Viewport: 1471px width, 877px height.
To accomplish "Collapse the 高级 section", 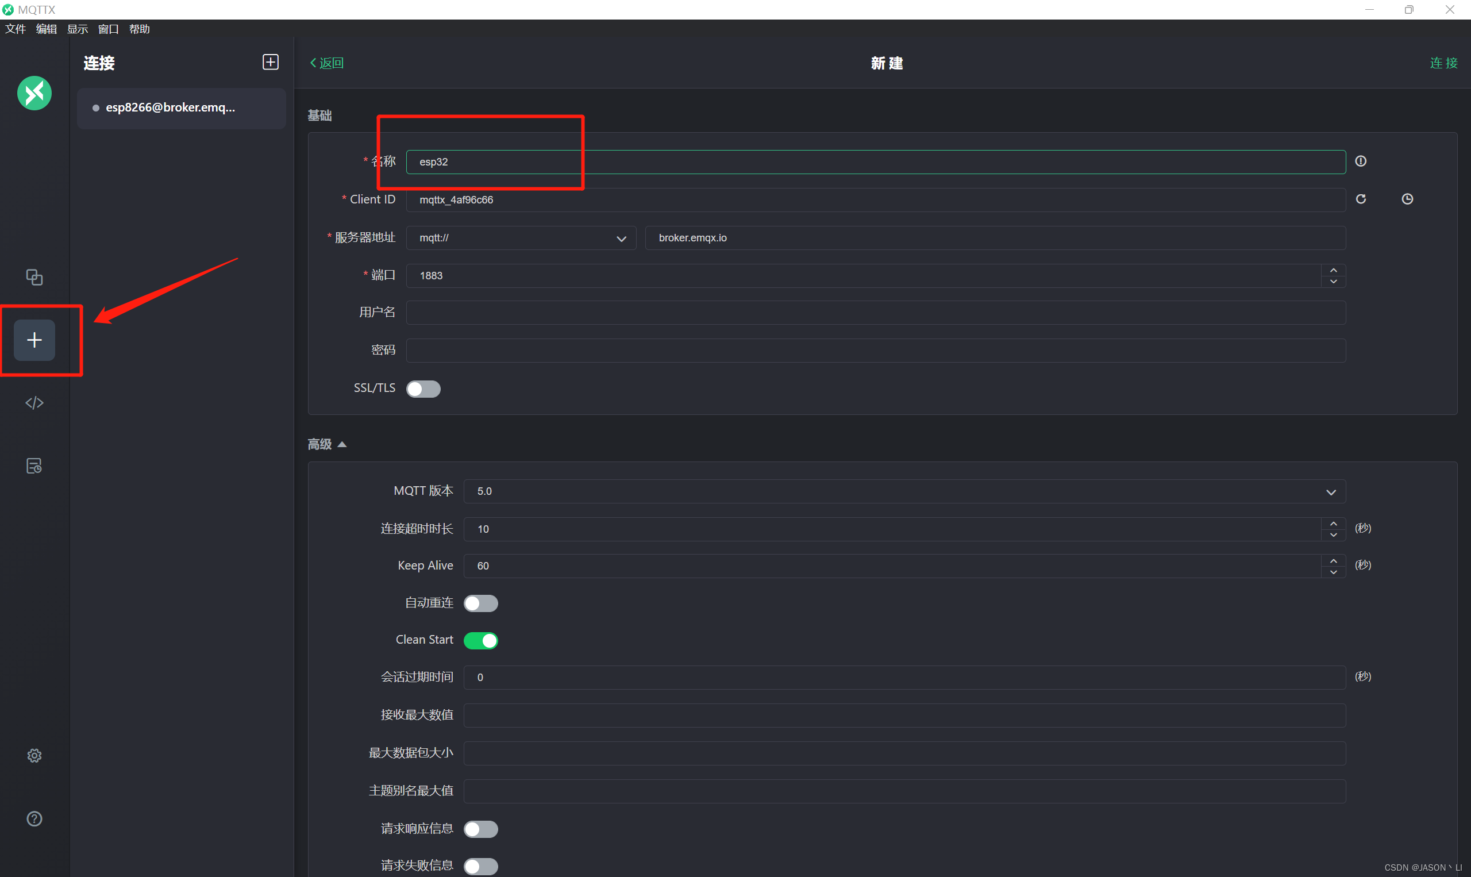I will click(x=343, y=444).
